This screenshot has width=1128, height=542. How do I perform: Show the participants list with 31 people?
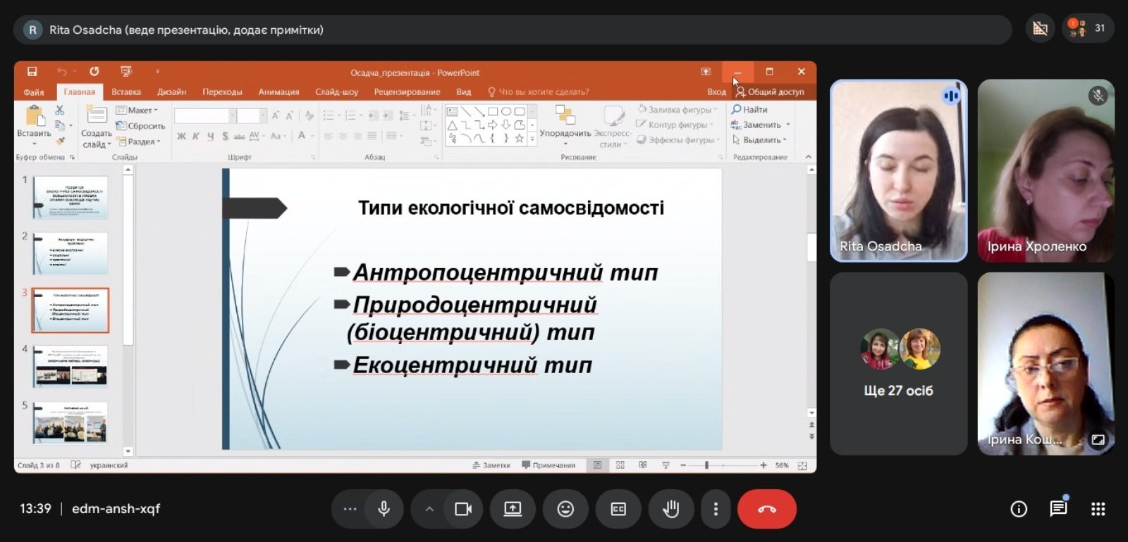1088,29
